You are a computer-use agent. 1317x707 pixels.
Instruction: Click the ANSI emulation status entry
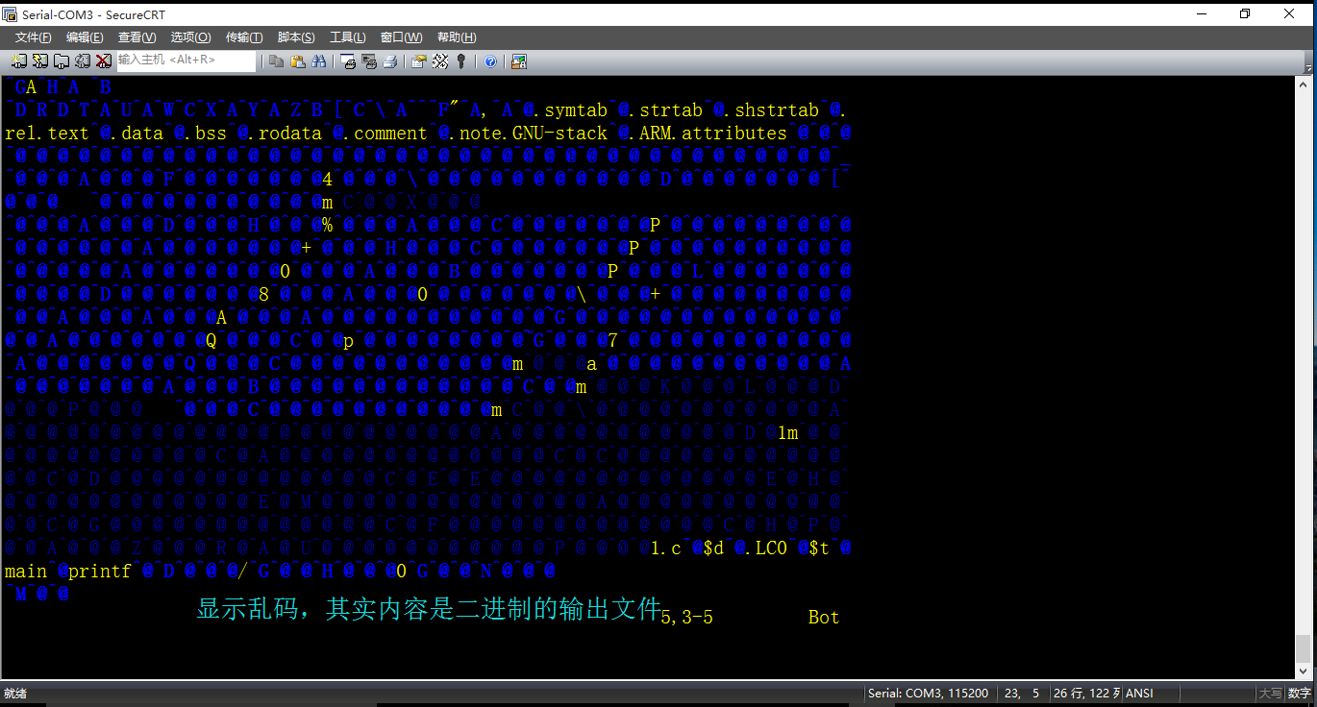(x=1139, y=694)
